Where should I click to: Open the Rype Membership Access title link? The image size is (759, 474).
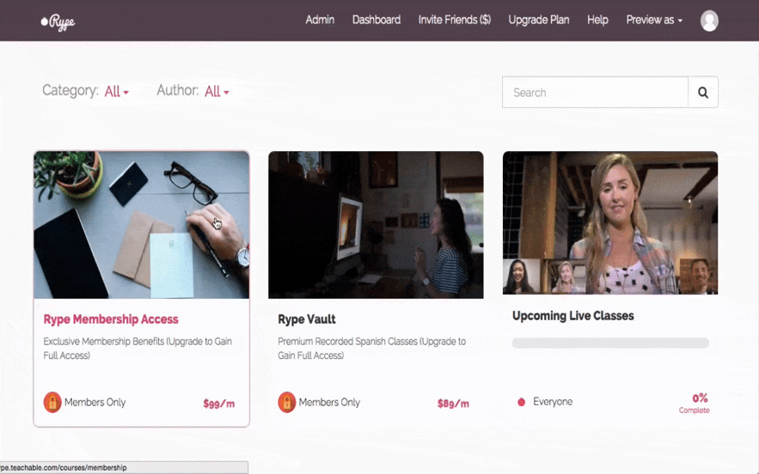pyautogui.click(x=111, y=319)
